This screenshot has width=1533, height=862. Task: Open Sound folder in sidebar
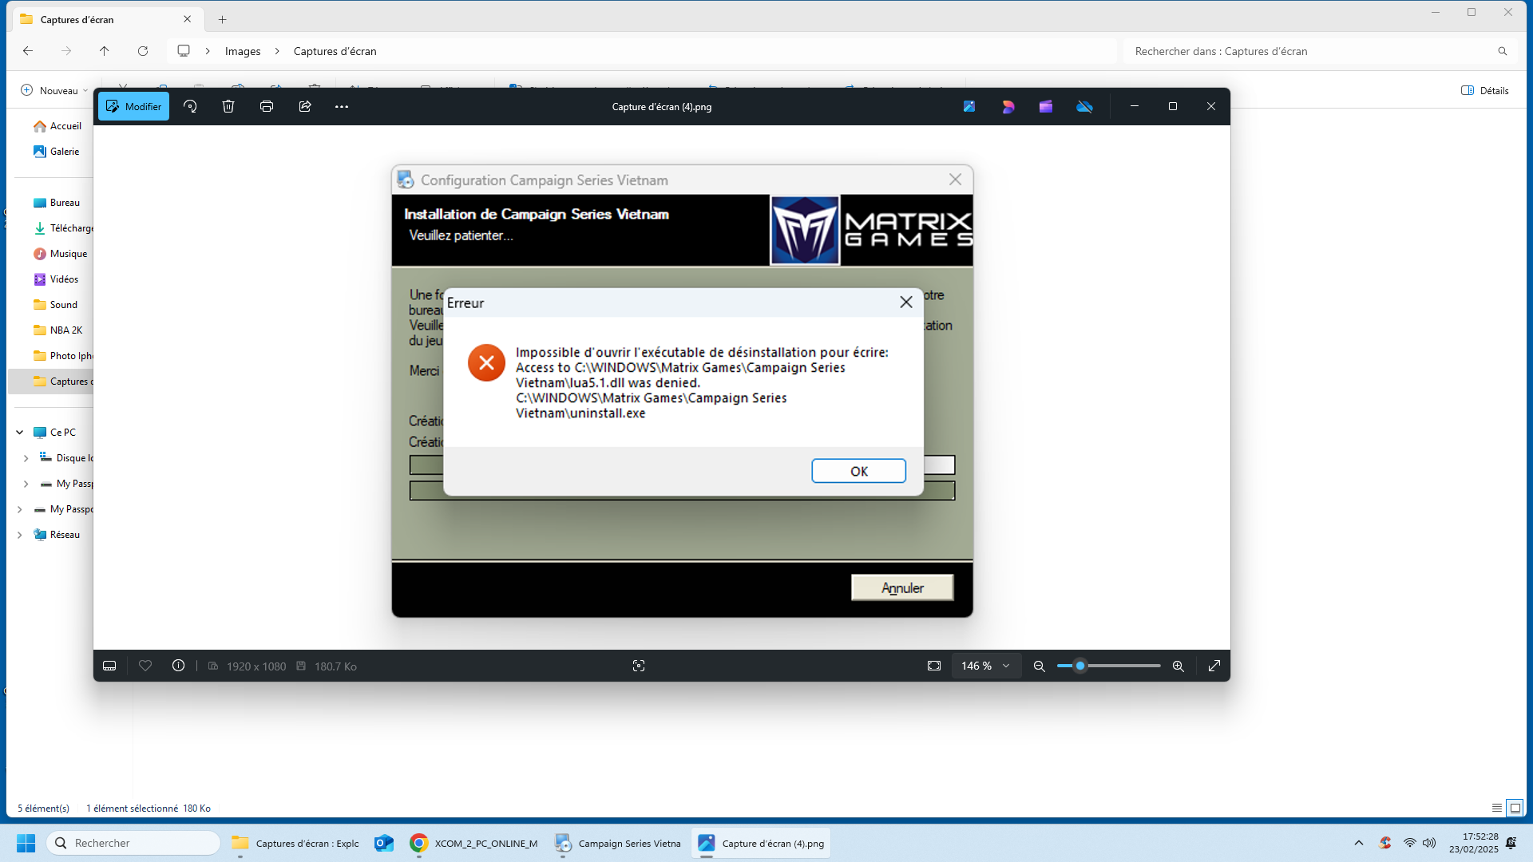pyautogui.click(x=55, y=305)
